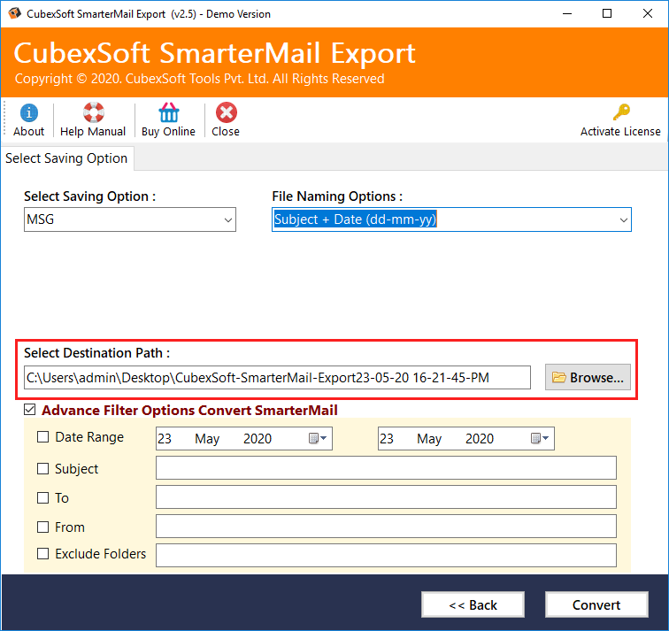Select the year in end date field
The image size is (669, 631).
pos(480,439)
